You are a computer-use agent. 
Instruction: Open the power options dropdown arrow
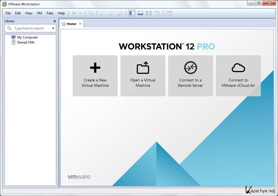(x=80, y=13)
